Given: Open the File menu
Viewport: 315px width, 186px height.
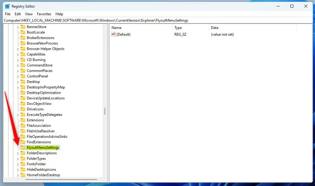Looking at the screenshot, I should [x=8, y=14].
